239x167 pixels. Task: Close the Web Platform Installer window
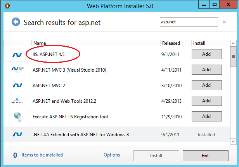pyautogui.click(x=228, y=4)
